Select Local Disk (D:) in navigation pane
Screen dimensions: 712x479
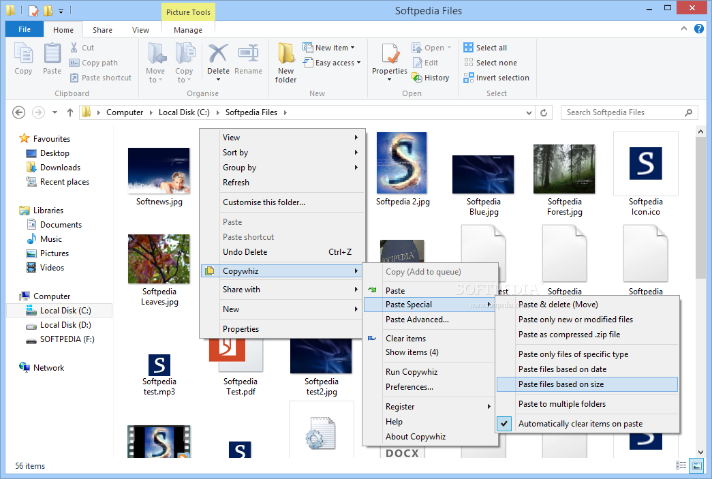pyautogui.click(x=65, y=325)
